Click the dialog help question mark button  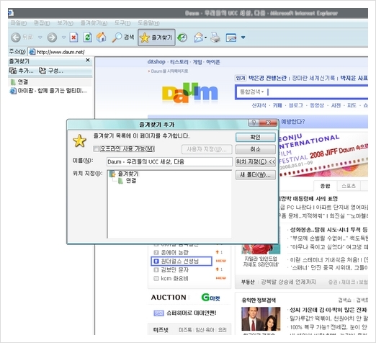pyautogui.click(x=254, y=122)
